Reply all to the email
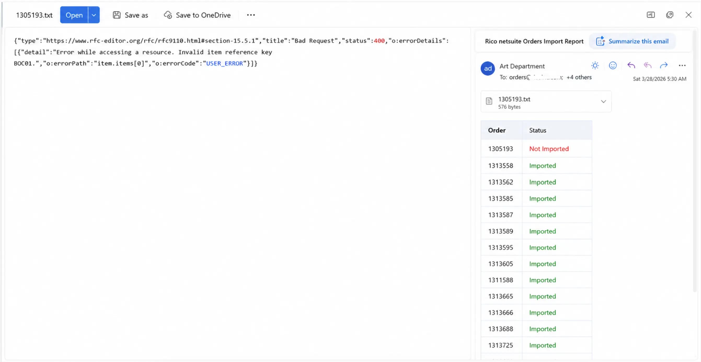Screen dimensions: 701x362 pyautogui.click(x=648, y=65)
